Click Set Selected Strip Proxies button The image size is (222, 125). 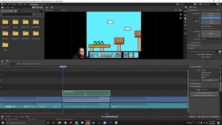point(204,93)
